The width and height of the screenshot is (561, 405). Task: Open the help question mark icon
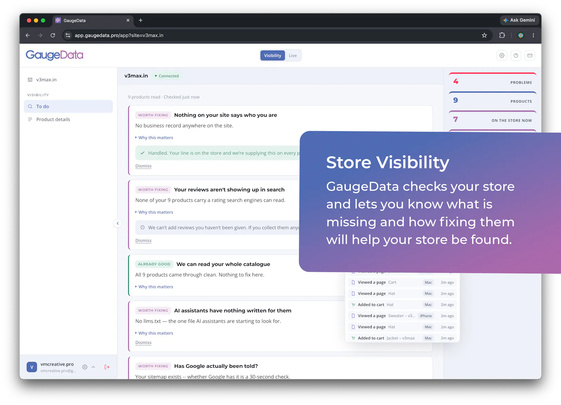point(516,55)
